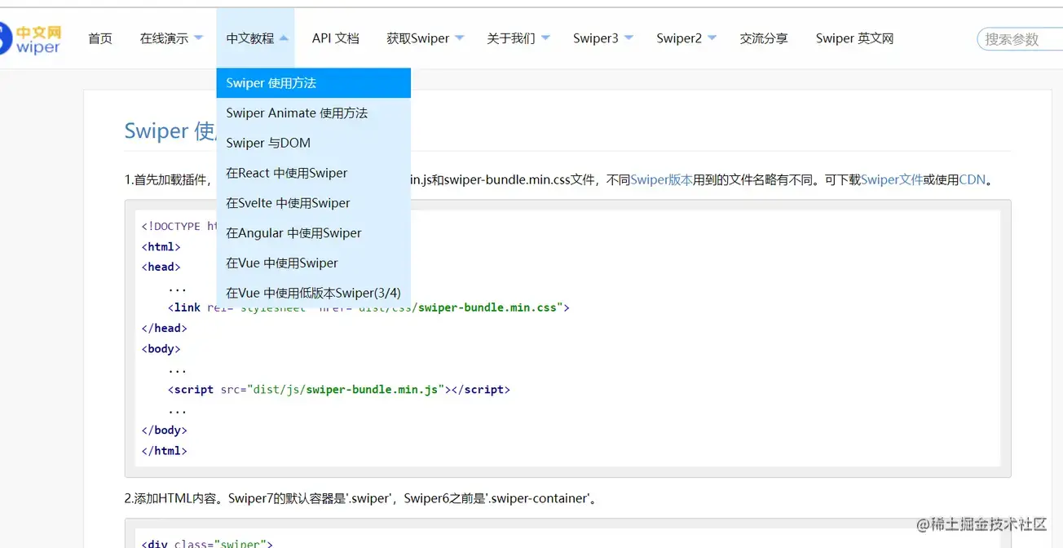Follow the Swiper文件 download link
Screen dimensions: 1063x548
coord(892,179)
